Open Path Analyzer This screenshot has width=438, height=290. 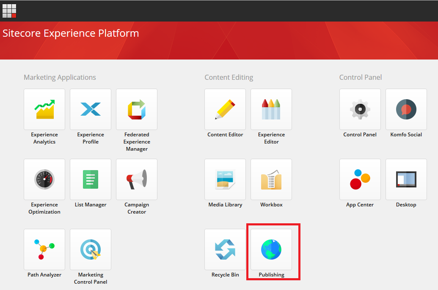pyautogui.click(x=44, y=249)
